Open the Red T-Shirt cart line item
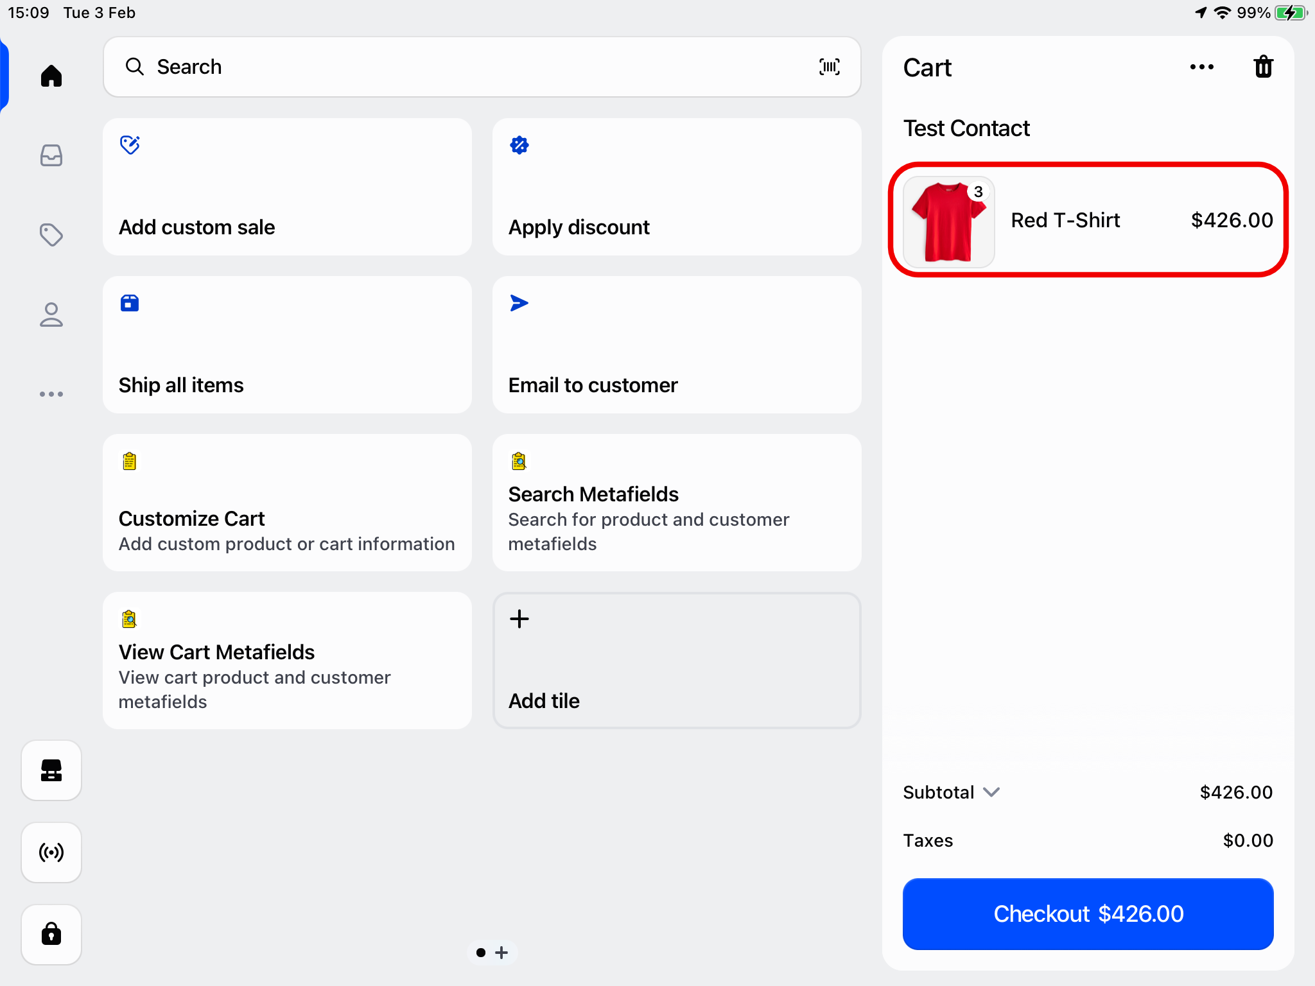This screenshot has height=986, width=1315. pos(1088,220)
